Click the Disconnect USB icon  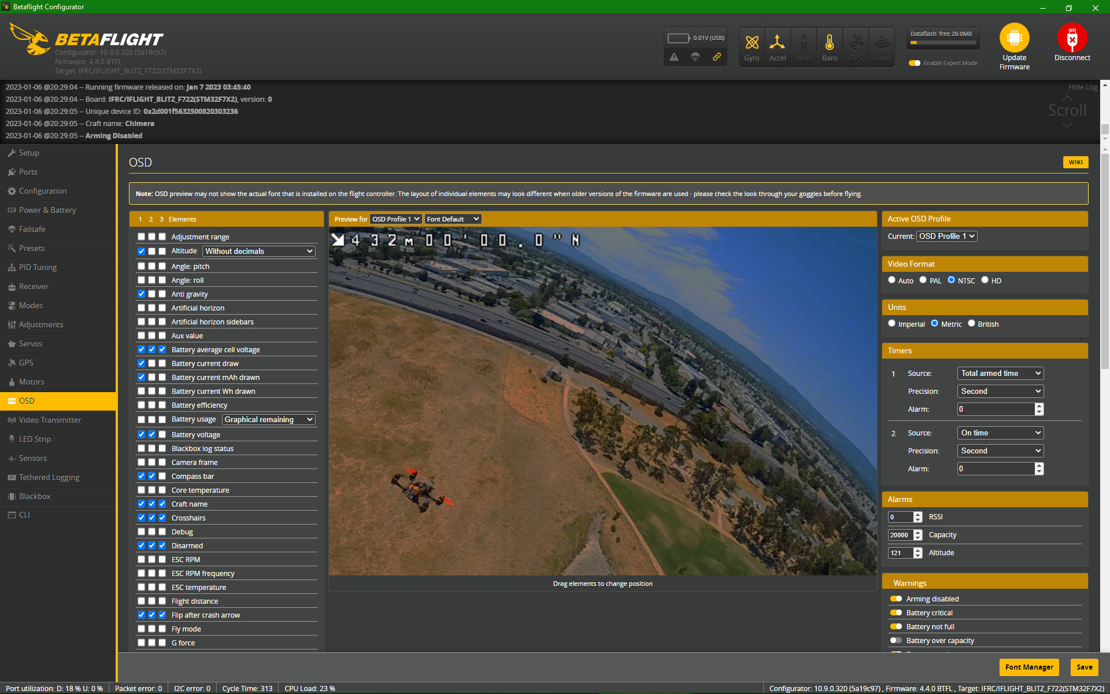pos(1072,38)
